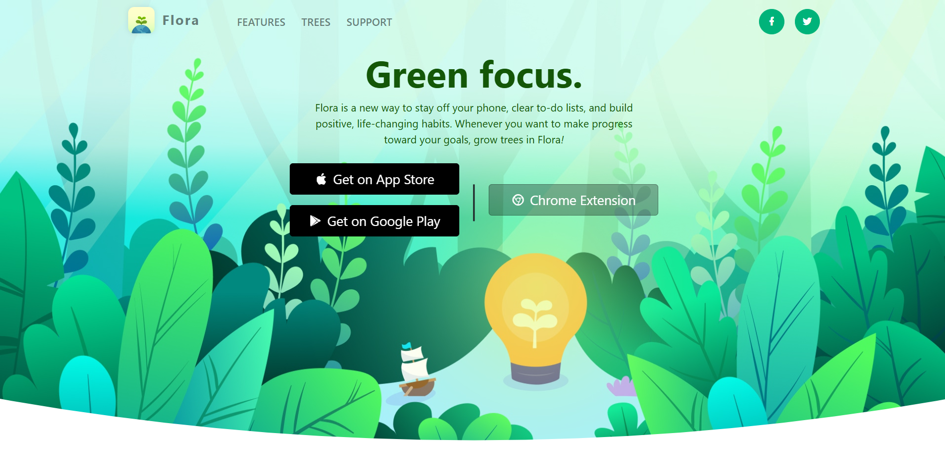Click the Google Play triangle icon
Image resolution: width=945 pixels, height=449 pixels.
(x=315, y=221)
